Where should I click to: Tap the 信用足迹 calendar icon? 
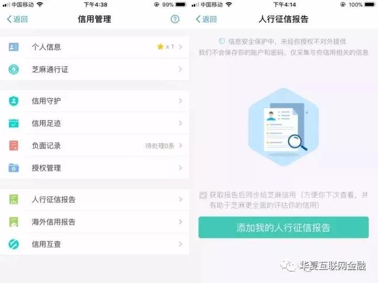(x=14, y=123)
